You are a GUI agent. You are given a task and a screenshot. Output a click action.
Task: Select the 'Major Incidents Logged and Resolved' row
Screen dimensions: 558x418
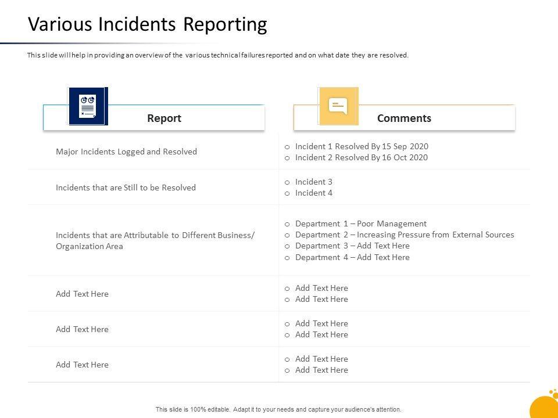click(x=126, y=152)
